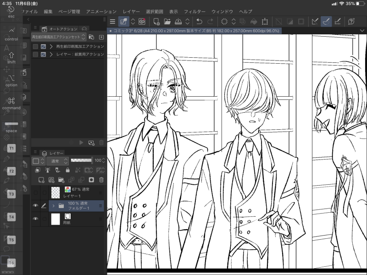
Task: Play the selected auto action
Action: [81, 143]
